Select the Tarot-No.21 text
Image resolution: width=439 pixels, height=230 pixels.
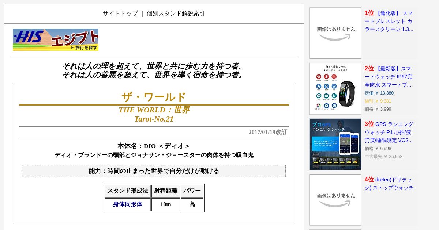154,119
